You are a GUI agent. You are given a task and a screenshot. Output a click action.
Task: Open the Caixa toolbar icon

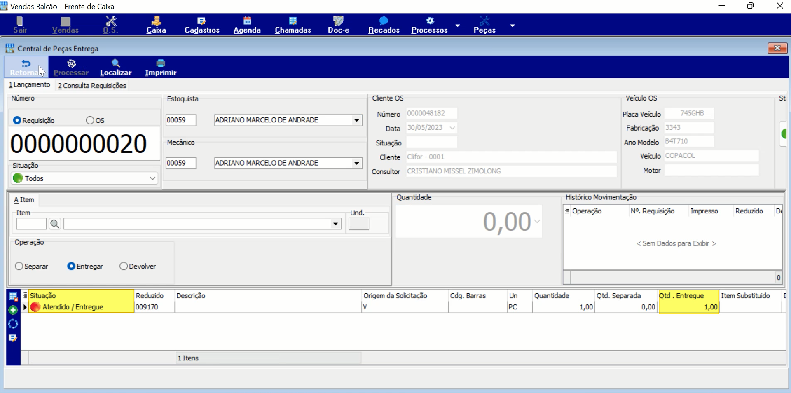pyautogui.click(x=156, y=21)
